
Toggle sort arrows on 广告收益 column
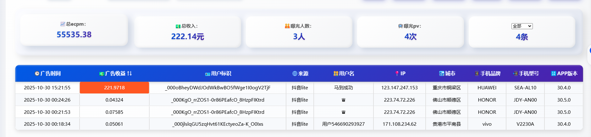(130, 74)
